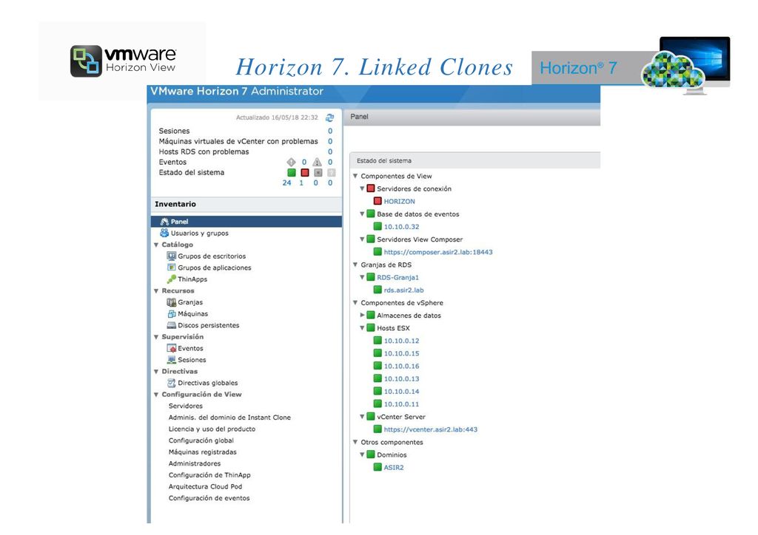Click the ASIR2 domain link
The image size is (758, 535).
click(x=394, y=467)
